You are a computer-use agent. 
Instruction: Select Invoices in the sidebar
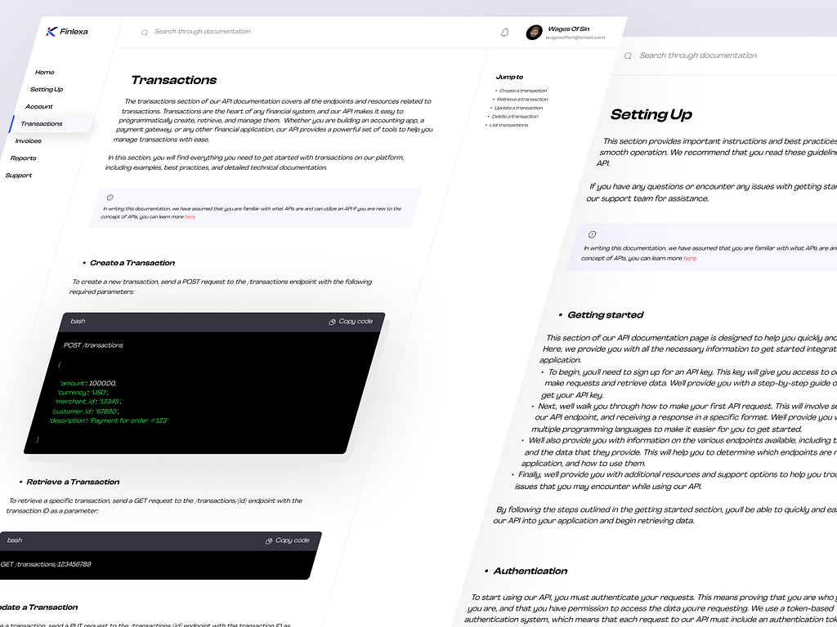(x=28, y=140)
